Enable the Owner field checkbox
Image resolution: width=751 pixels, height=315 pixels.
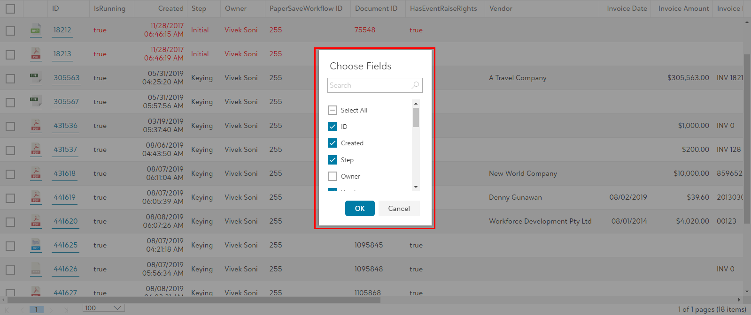(x=333, y=176)
